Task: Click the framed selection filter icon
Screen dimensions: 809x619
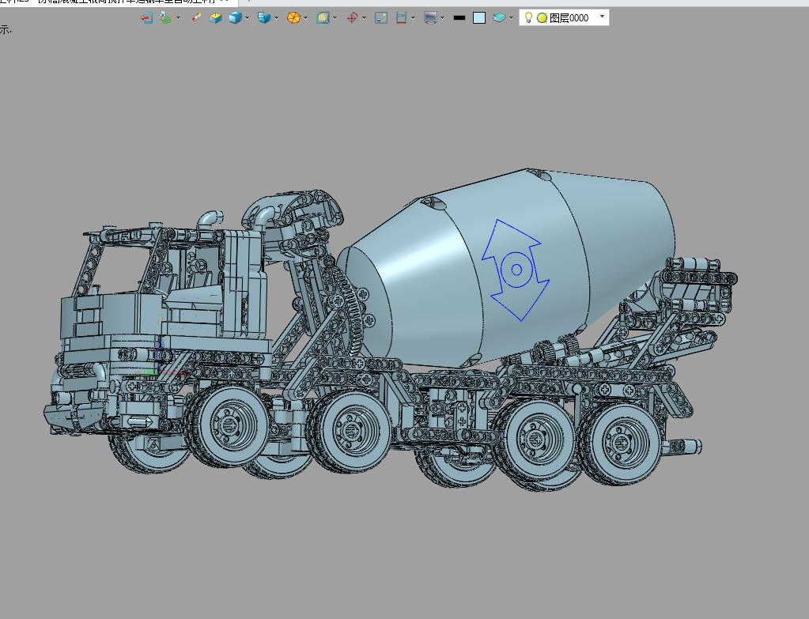Action: pyautogui.click(x=323, y=18)
